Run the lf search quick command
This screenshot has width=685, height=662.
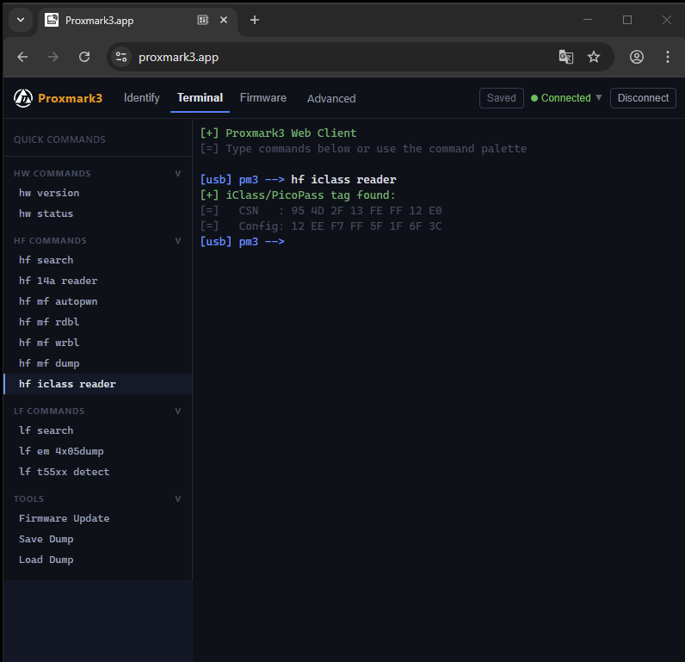(97, 430)
